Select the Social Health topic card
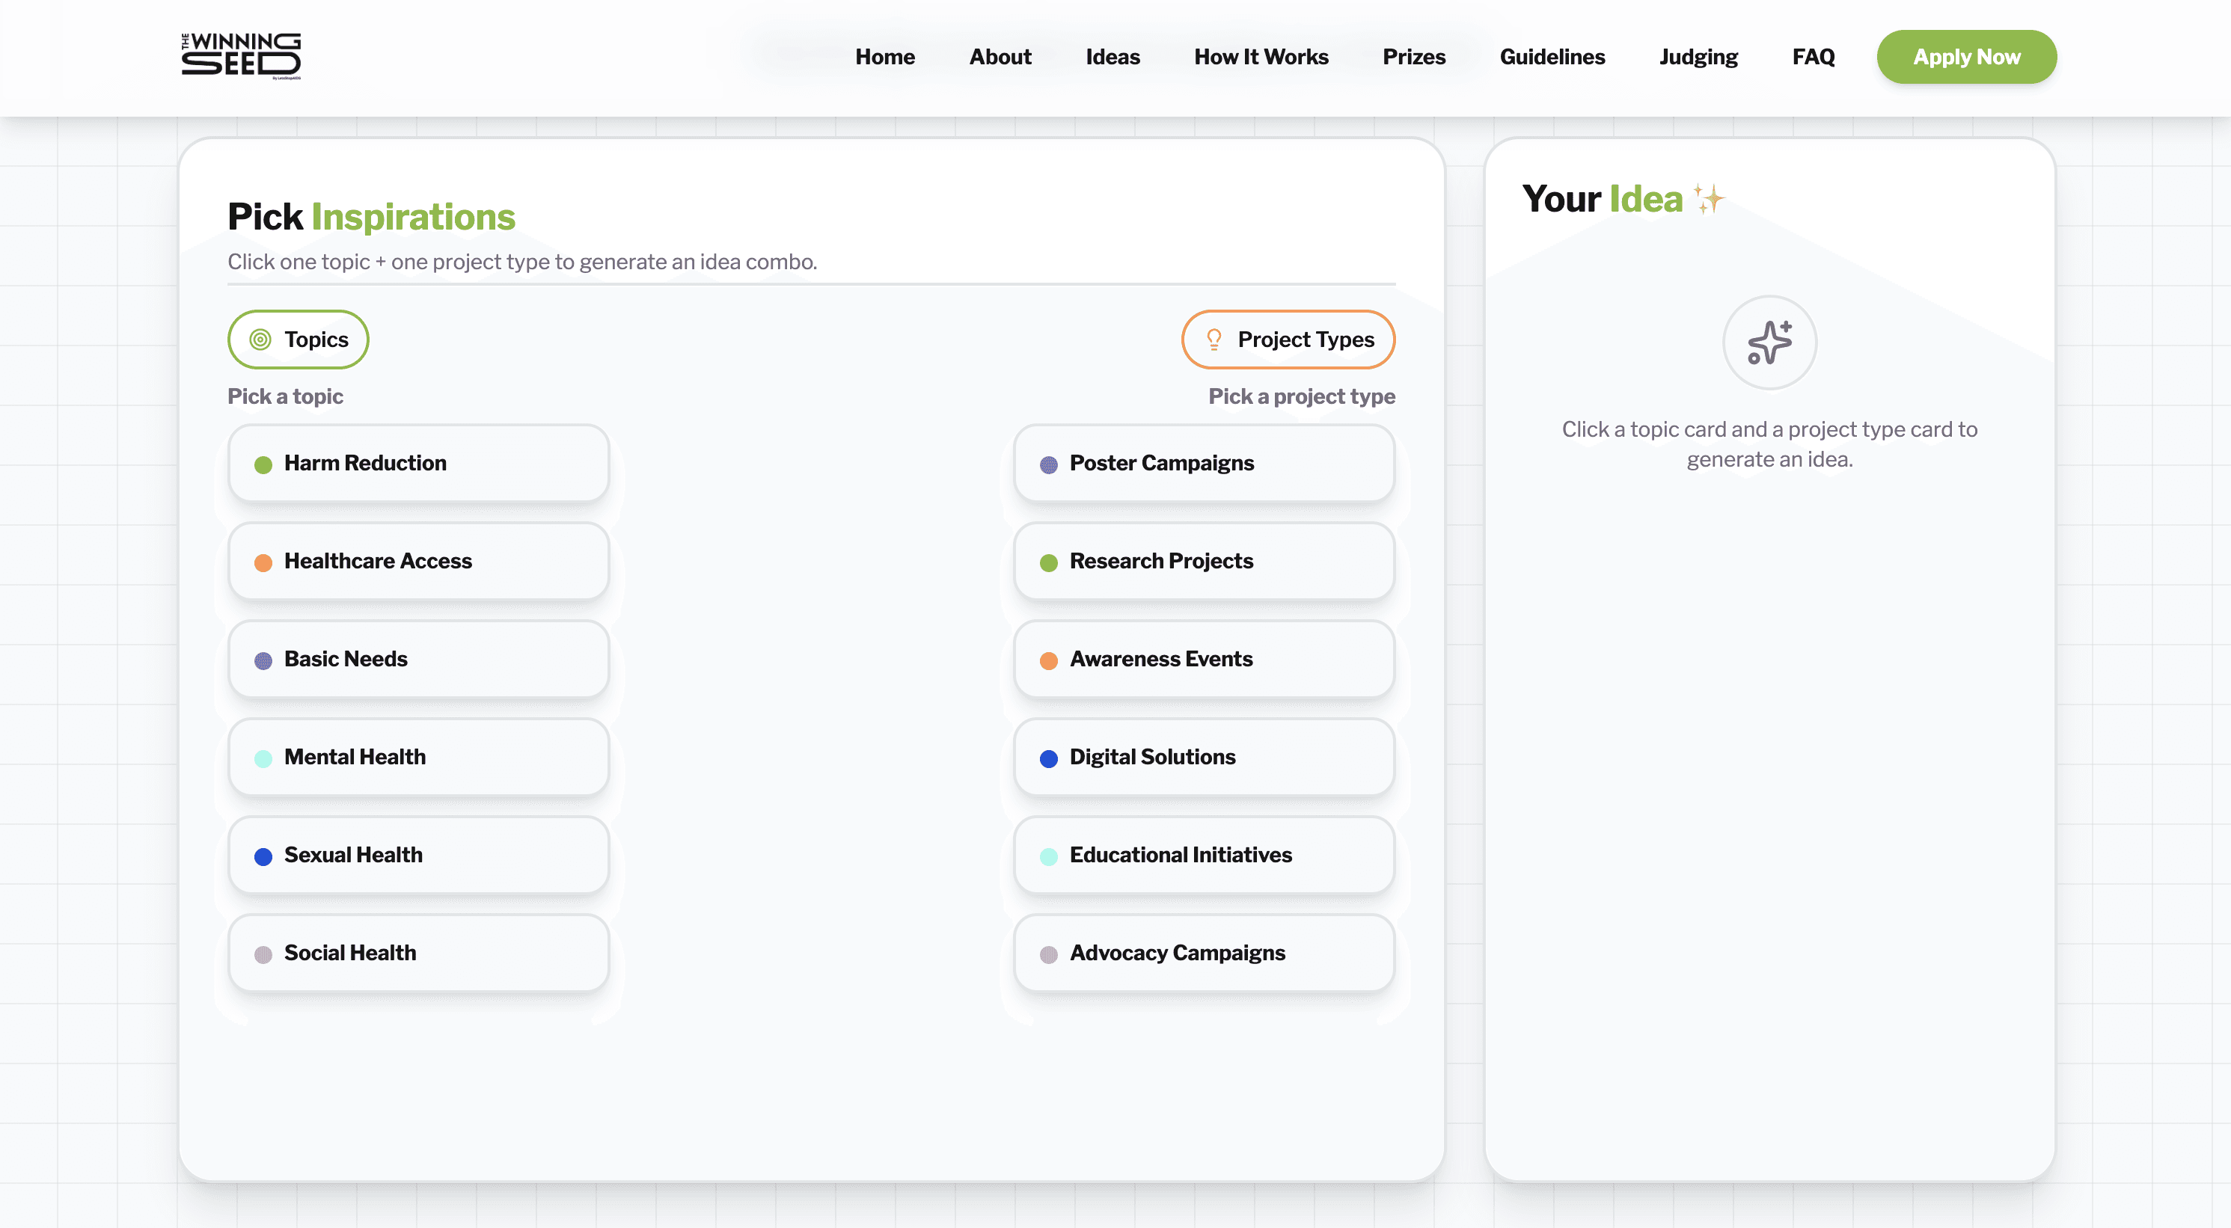This screenshot has width=2231, height=1228. tap(418, 953)
